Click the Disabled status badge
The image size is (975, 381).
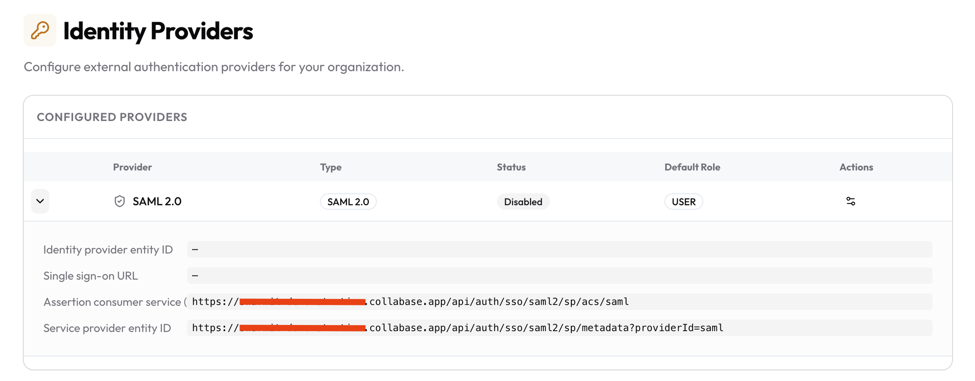pos(523,201)
